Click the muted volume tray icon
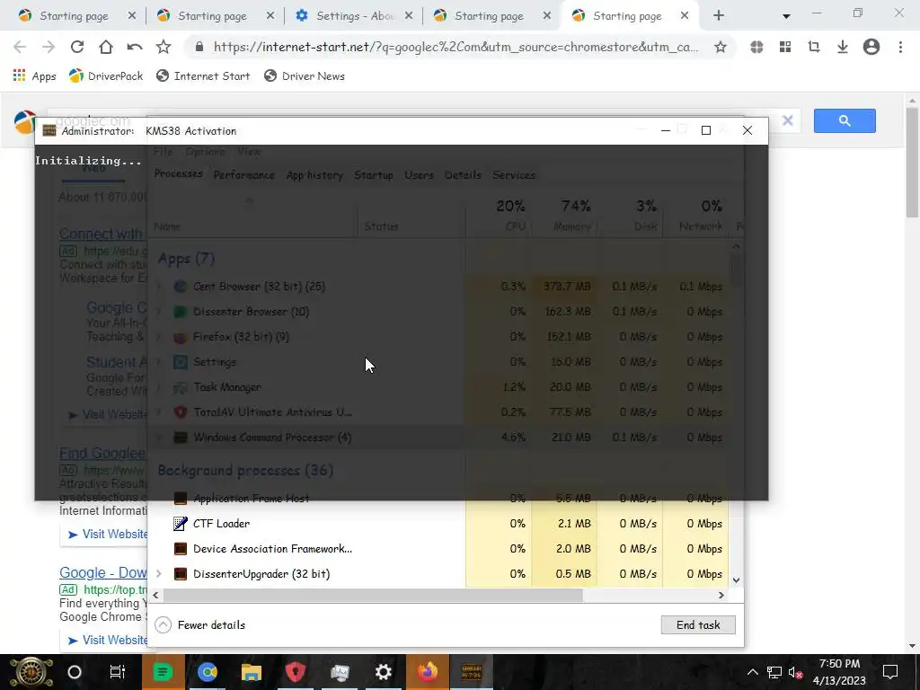Viewport: 920px width, 690px height. [x=796, y=672]
